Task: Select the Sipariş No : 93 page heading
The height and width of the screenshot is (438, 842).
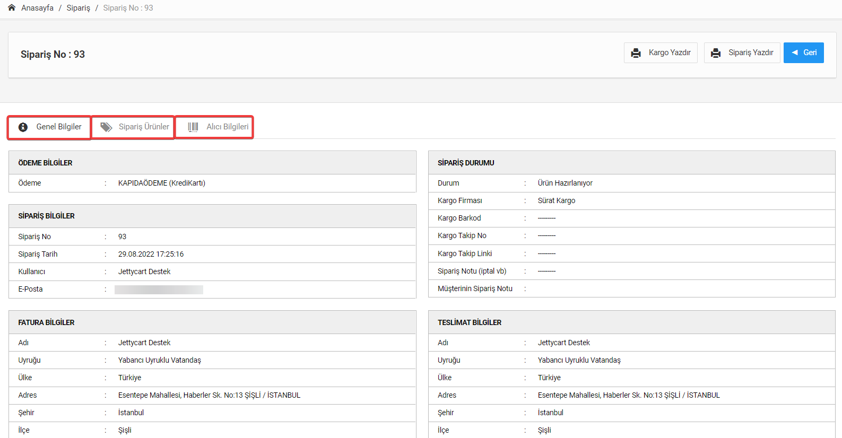Action: coord(53,55)
